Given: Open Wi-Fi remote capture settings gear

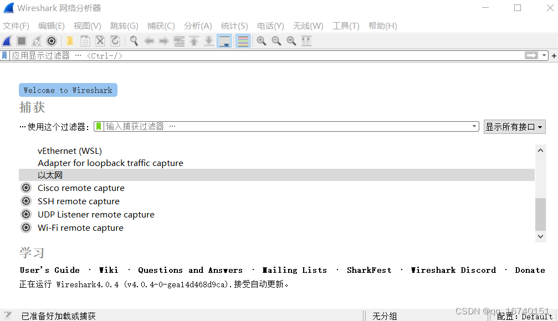Looking at the screenshot, I should (26, 227).
